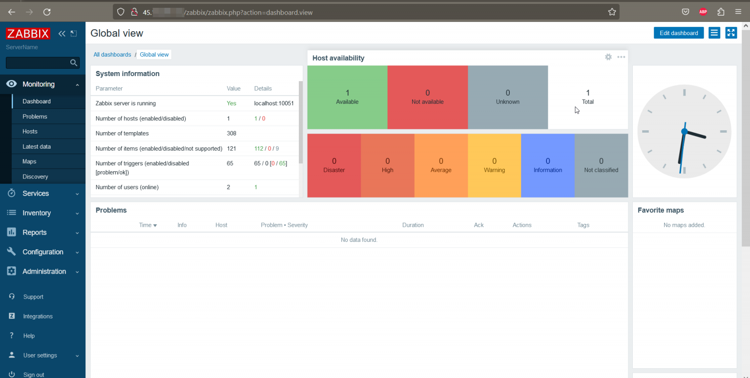Open the All dashboards link
This screenshot has width=750, height=378.
pos(112,54)
